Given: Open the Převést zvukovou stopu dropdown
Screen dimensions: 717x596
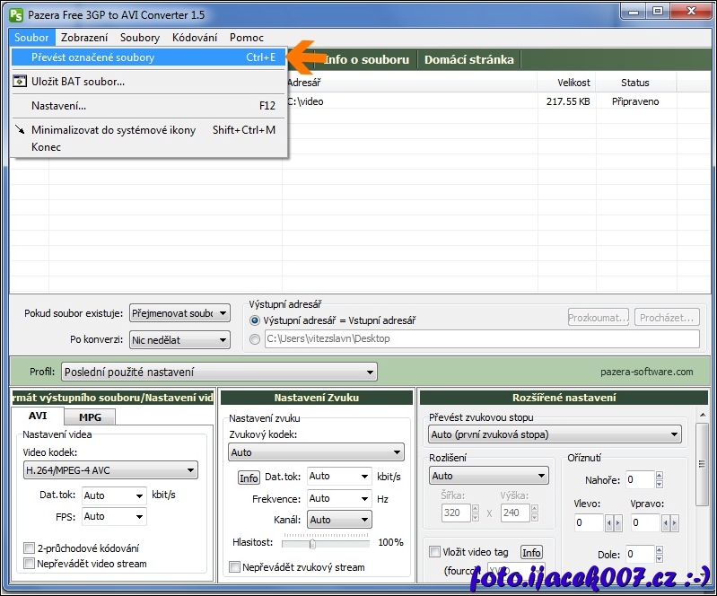Looking at the screenshot, I should [x=555, y=434].
